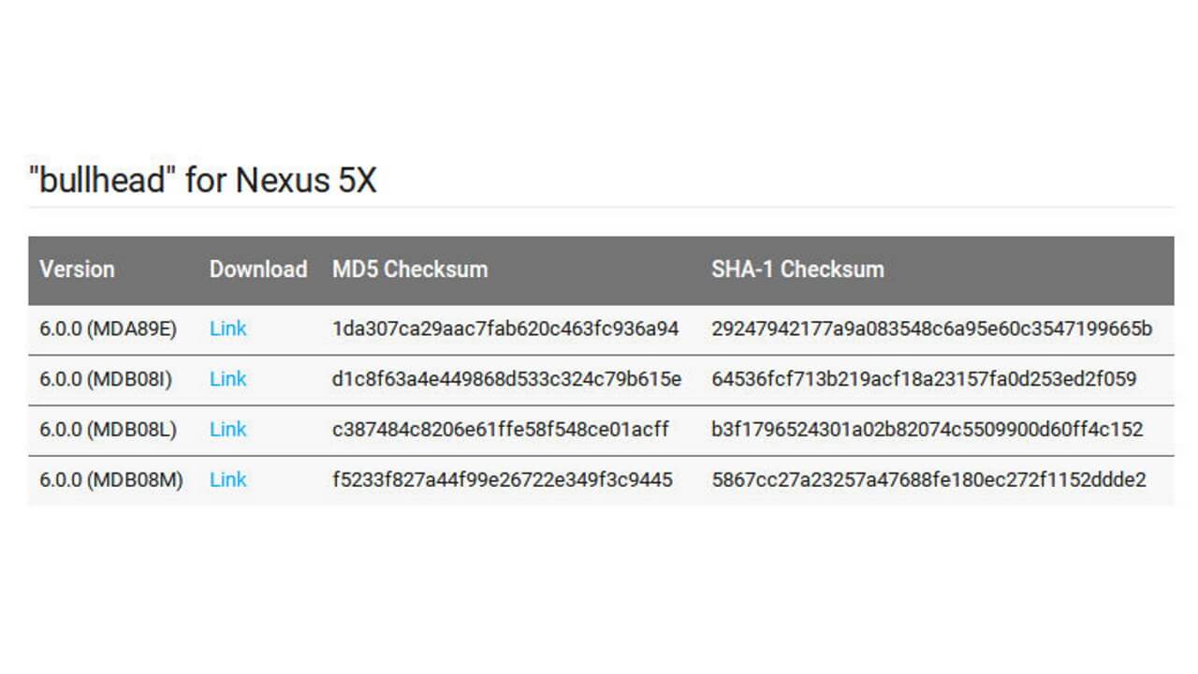The width and height of the screenshot is (1198, 674).
Task: Click the SHA-1 checksum starting with 64536fcf
Action: coord(924,379)
